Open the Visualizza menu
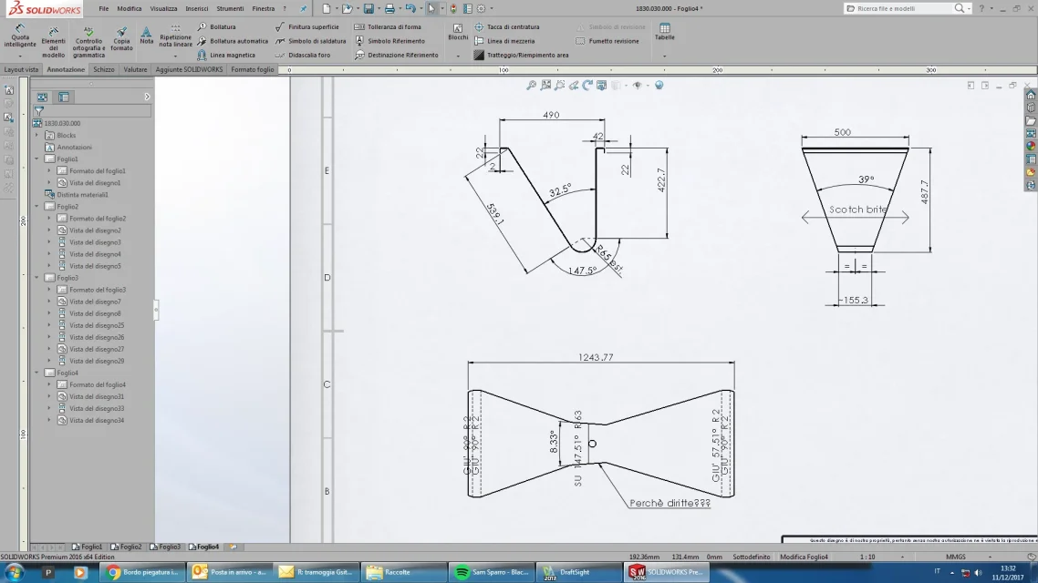 [163, 8]
